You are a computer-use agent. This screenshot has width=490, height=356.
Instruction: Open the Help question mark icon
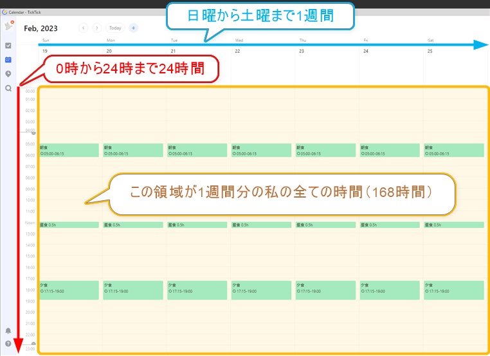tap(8, 344)
